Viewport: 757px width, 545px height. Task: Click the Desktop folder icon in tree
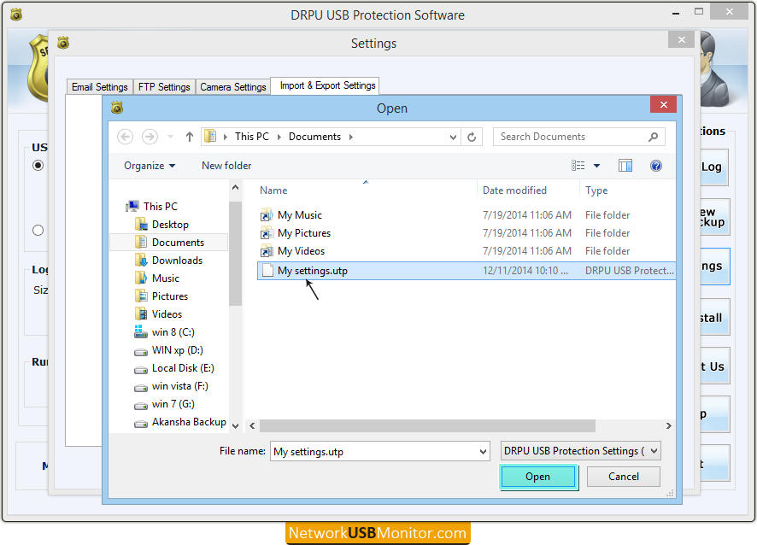(x=141, y=225)
